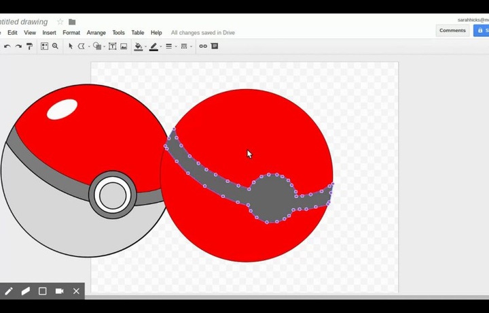The width and height of the screenshot is (489, 313).
Task: Click 'All changes saved in Drive' status
Action: (202, 33)
